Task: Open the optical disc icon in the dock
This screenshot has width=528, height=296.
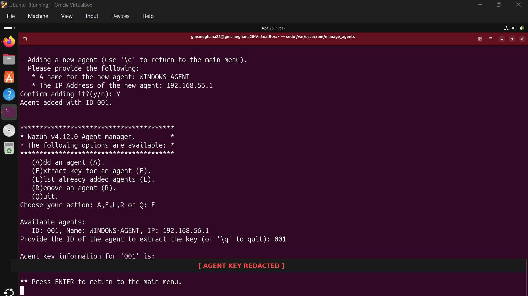Action: point(9,131)
